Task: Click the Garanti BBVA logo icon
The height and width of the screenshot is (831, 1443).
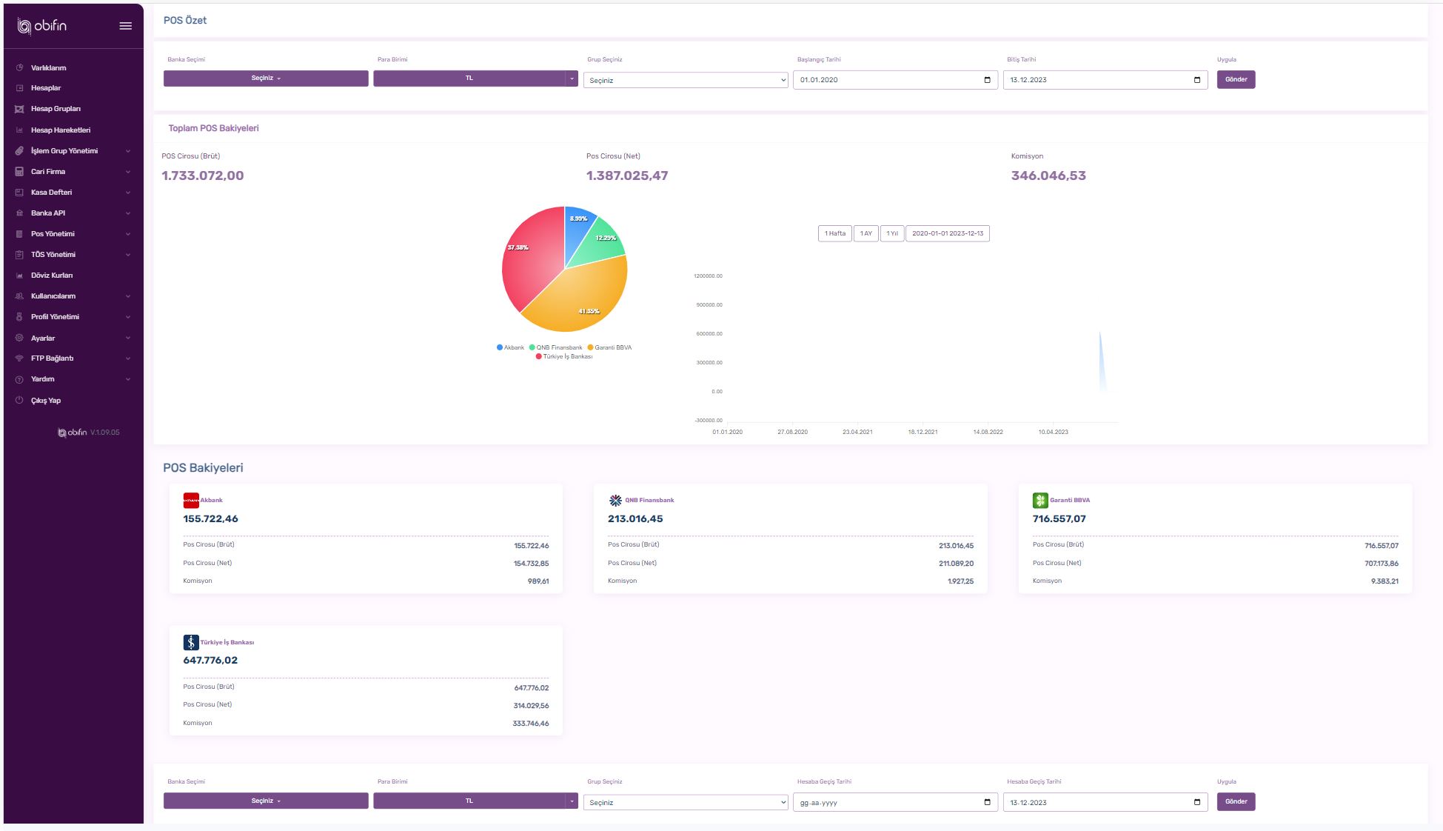Action: [1040, 501]
